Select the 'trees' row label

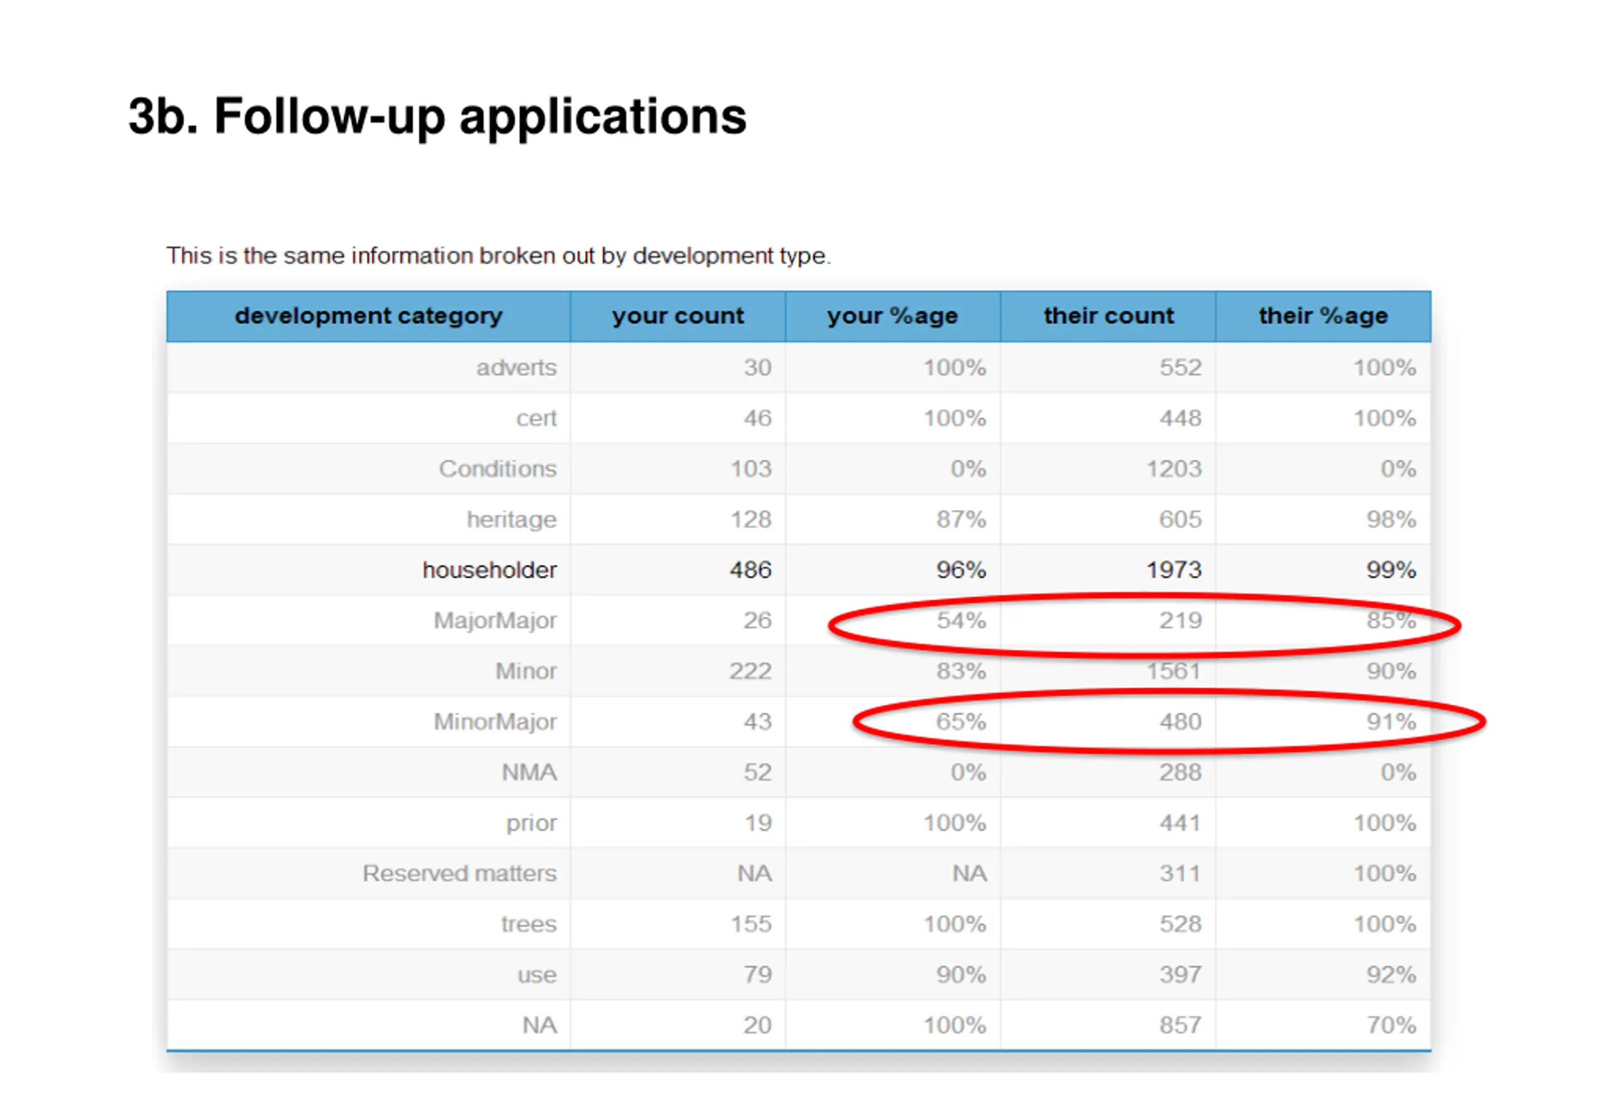529,924
